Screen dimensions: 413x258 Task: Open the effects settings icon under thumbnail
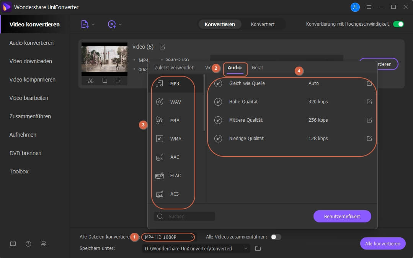coord(118,81)
